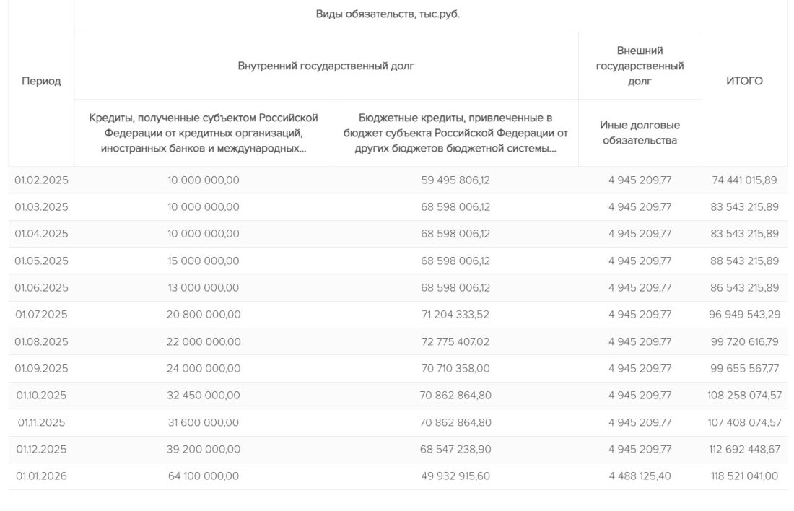This screenshot has height=511, width=794.
Task: Click the "Виды обязательств, тыс.руб." header
Action: click(x=388, y=16)
